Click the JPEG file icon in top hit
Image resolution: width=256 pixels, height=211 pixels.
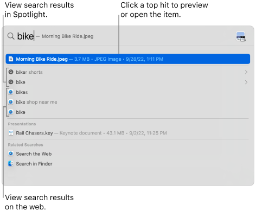tap(11, 59)
